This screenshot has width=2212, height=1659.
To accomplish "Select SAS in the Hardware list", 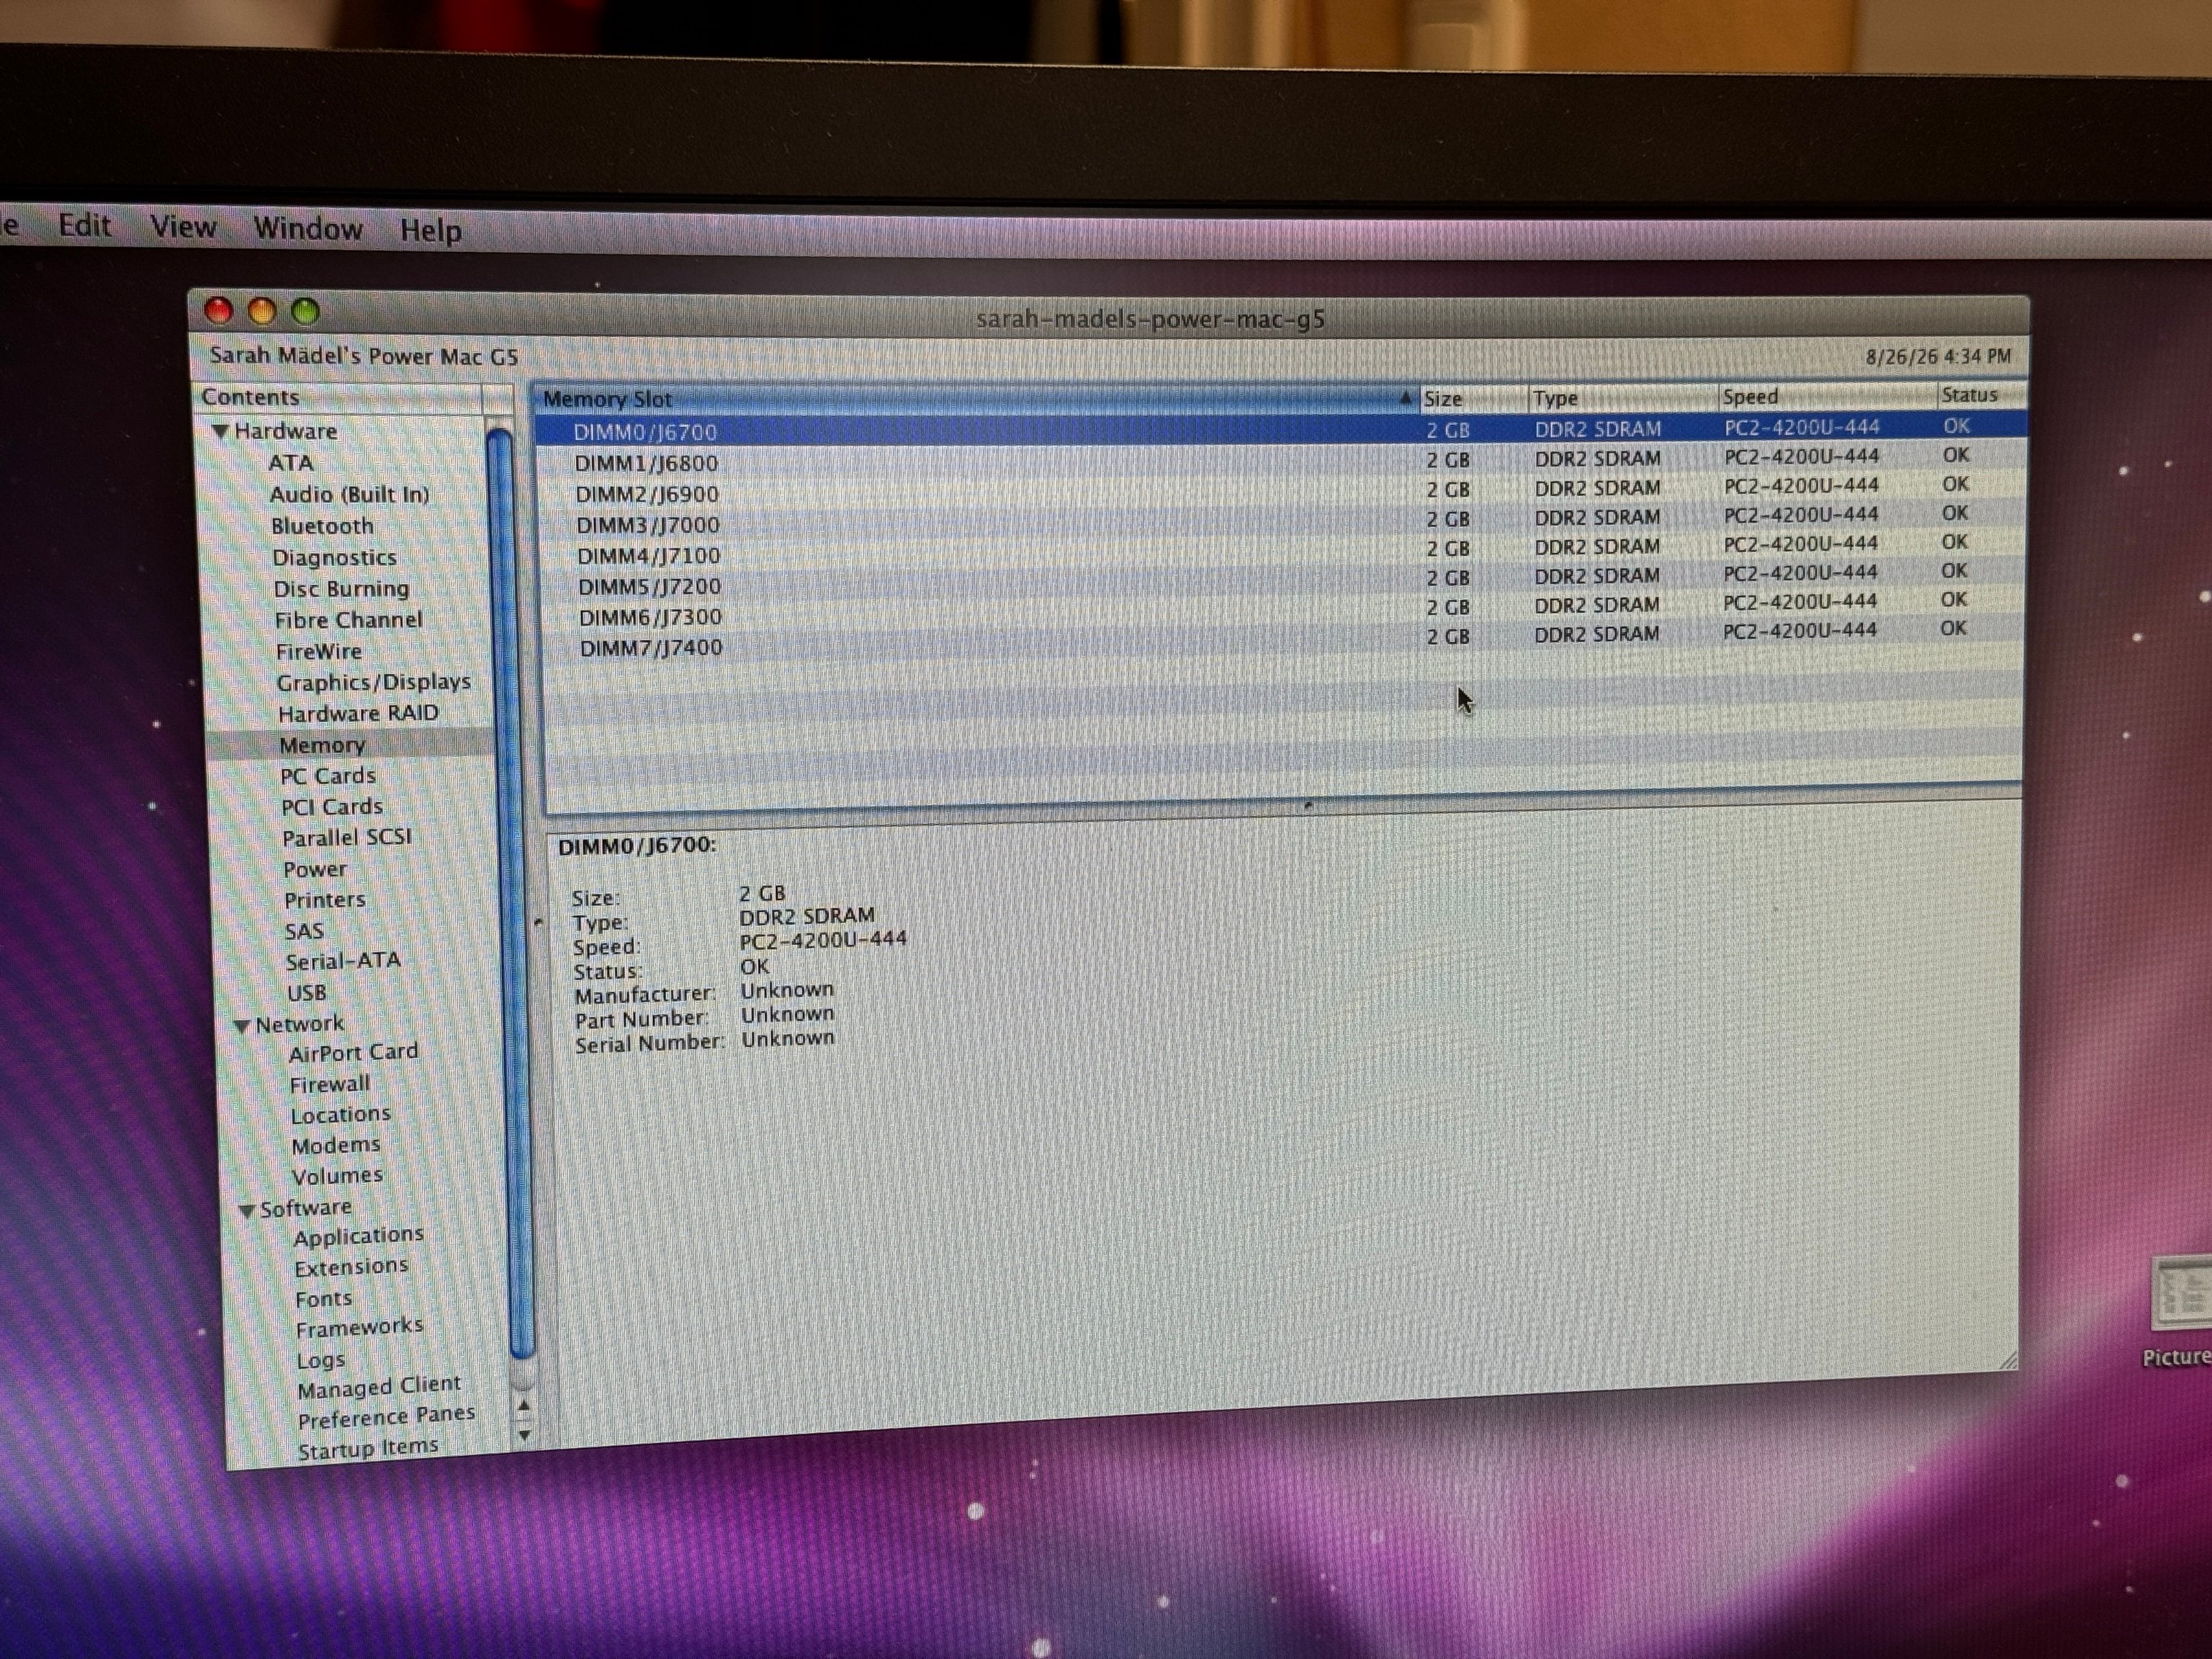I will tap(304, 931).
